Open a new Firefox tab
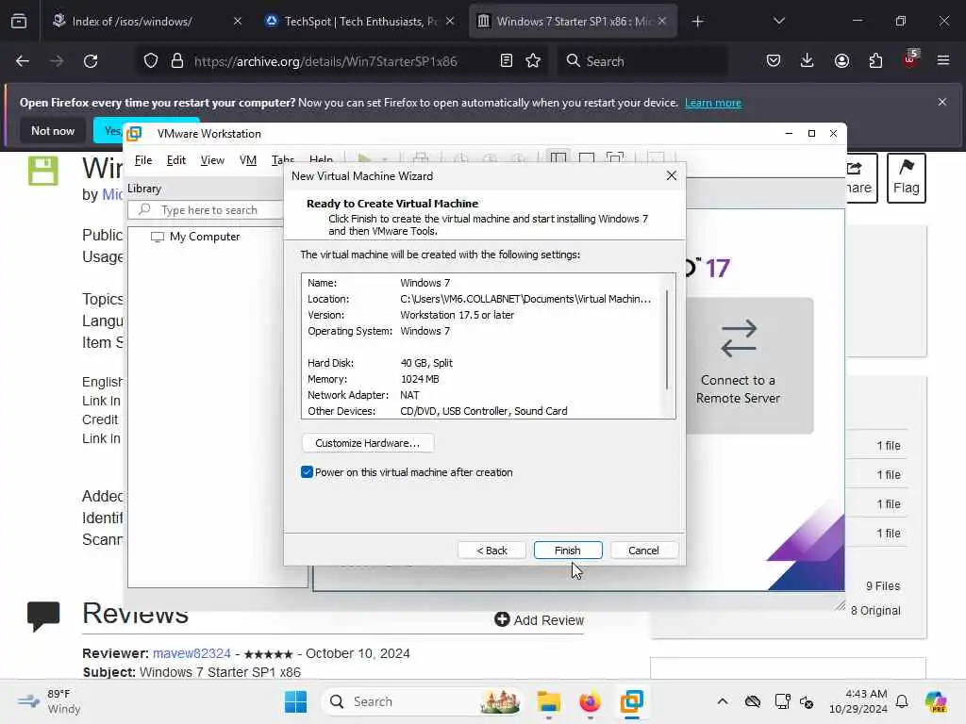 tap(697, 22)
